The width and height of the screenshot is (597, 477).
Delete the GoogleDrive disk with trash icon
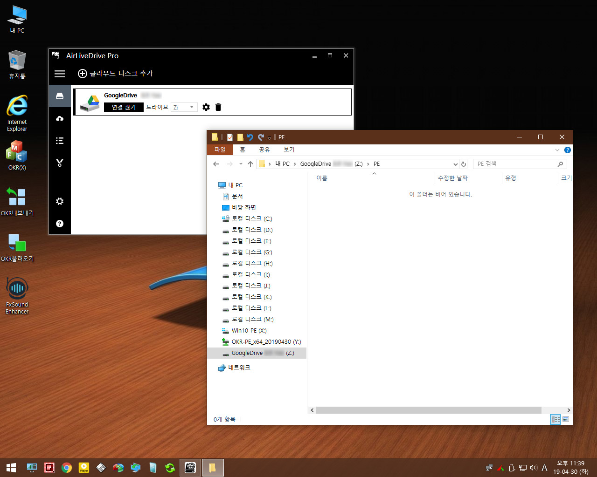coord(218,107)
